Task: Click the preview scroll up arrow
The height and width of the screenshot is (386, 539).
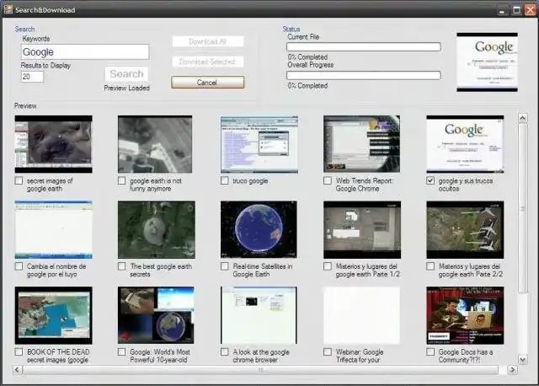Action: pyautogui.click(x=522, y=118)
